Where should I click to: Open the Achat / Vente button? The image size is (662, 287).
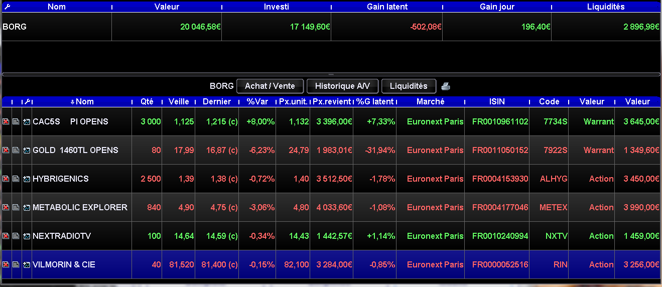coord(270,86)
